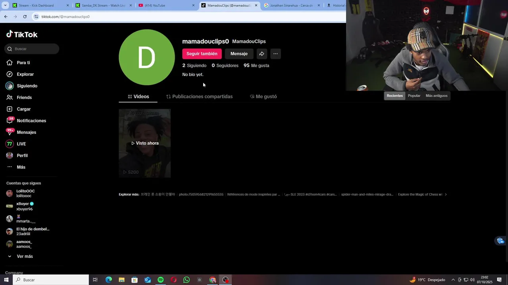Screen dimensions: 508x285
Task: Open the Seguidores count of 0
Action: (x=225, y=65)
